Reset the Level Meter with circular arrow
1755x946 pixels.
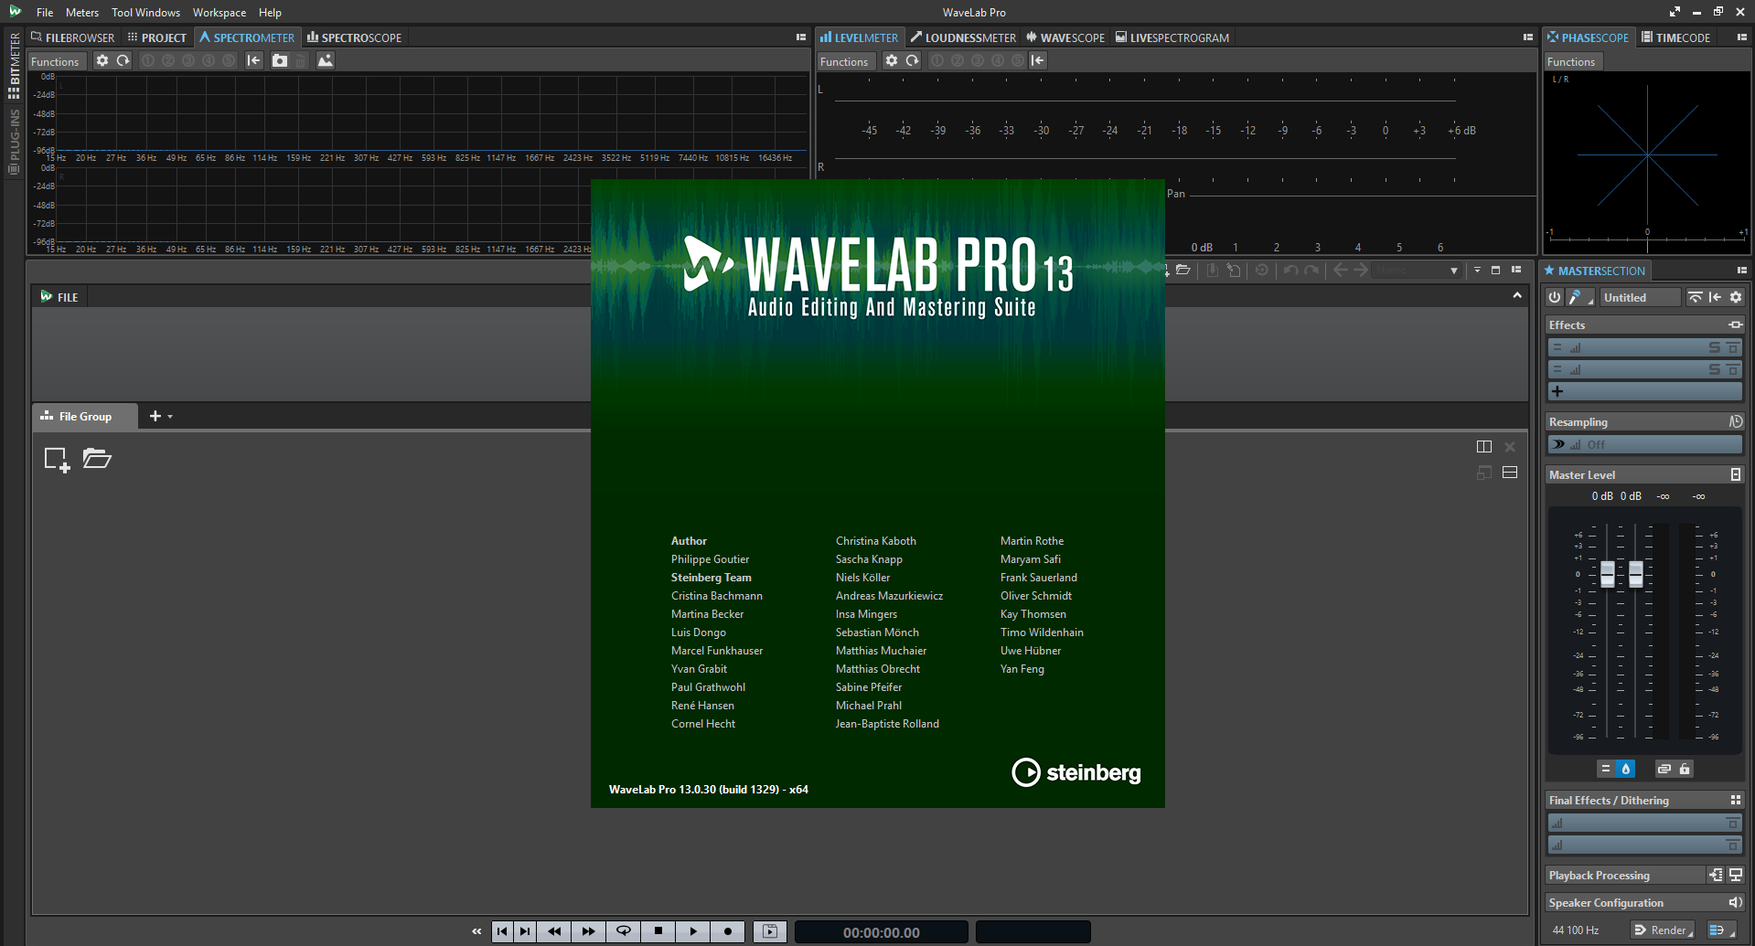click(x=912, y=60)
